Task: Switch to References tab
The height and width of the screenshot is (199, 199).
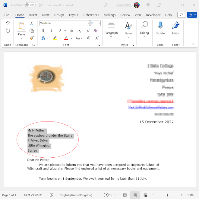Action: coord(91,15)
